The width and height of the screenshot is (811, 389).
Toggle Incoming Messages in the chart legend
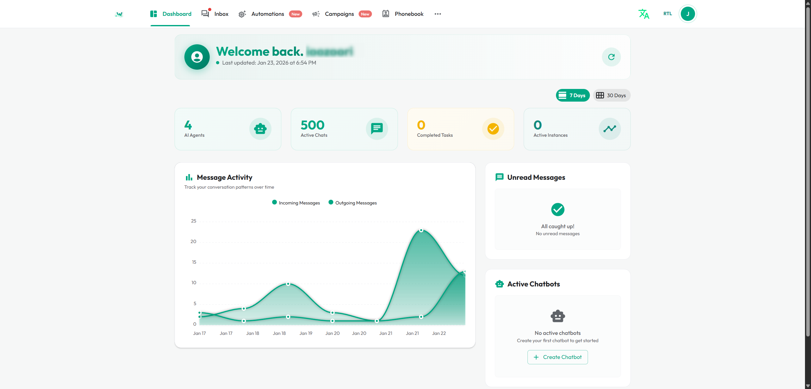click(296, 203)
